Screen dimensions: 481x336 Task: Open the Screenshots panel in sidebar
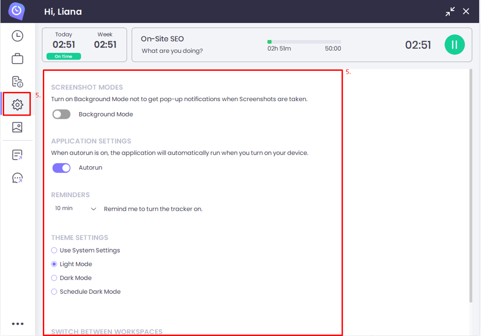17,127
